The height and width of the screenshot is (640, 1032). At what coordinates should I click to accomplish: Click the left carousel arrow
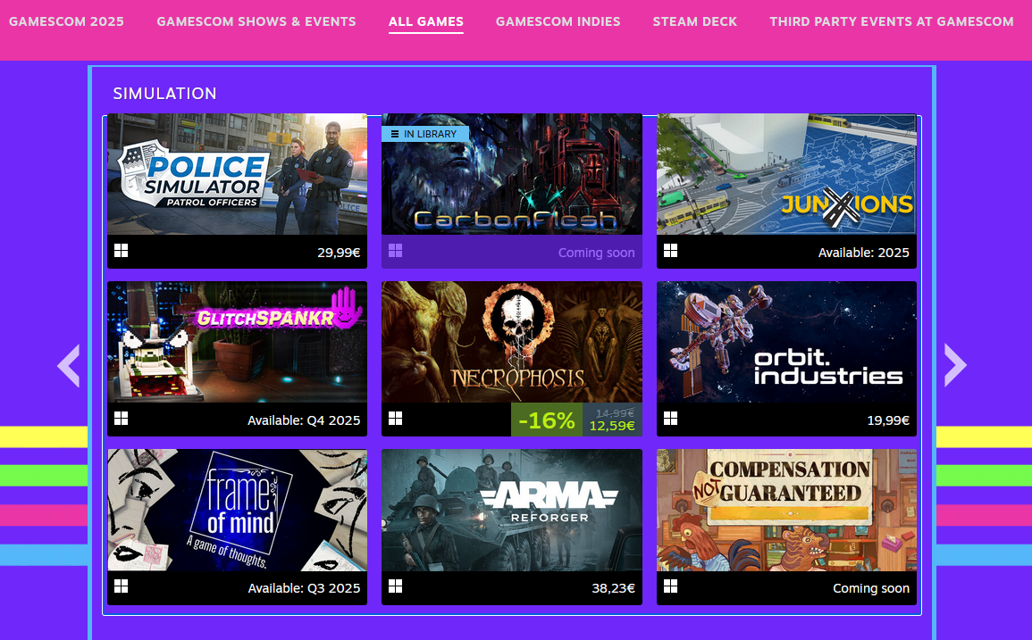(69, 365)
